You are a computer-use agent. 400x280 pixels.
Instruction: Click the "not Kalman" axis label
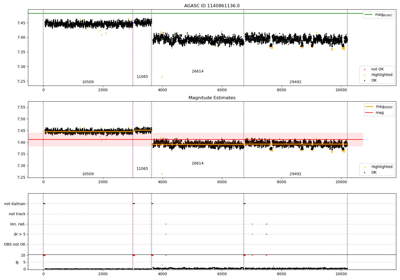[15, 204]
